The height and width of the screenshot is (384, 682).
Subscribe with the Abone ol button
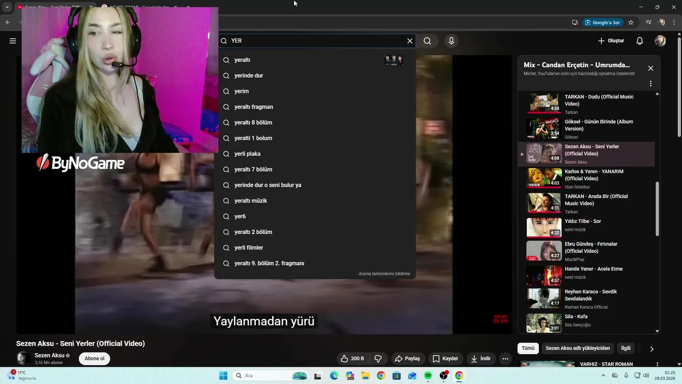click(x=94, y=358)
